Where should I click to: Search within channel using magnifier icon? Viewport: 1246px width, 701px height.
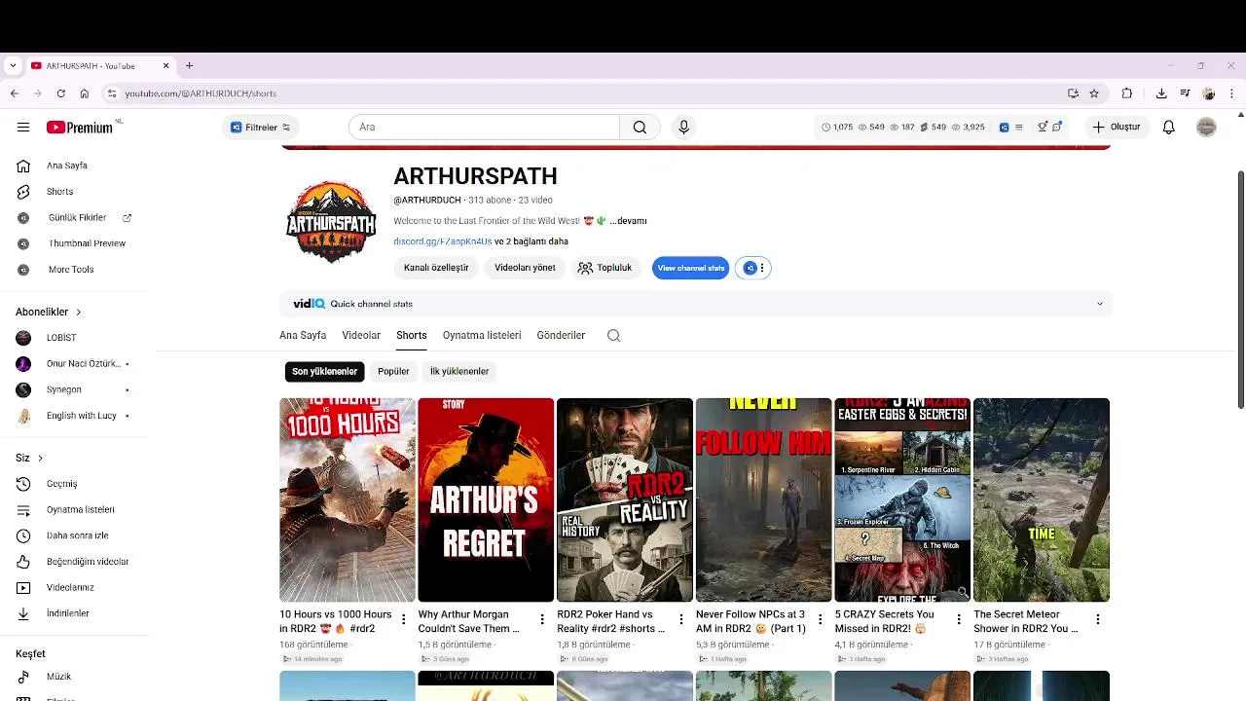(x=613, y=335)
